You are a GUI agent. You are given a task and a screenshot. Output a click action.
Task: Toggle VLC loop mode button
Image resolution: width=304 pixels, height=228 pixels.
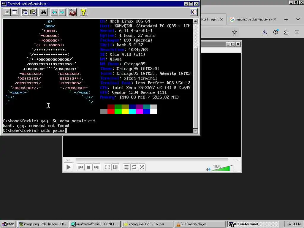tap(134, 167)
